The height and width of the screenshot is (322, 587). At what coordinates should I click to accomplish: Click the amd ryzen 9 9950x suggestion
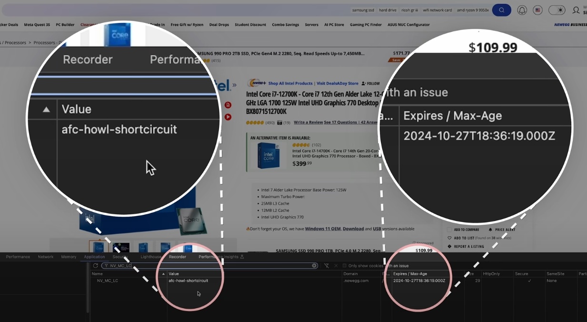473,10
